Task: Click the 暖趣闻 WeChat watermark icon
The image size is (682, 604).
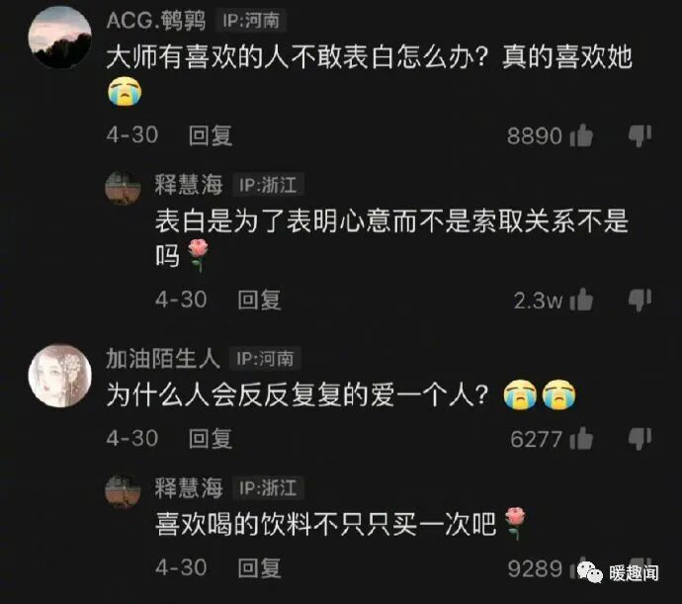Action: click(x=589, y=572)
